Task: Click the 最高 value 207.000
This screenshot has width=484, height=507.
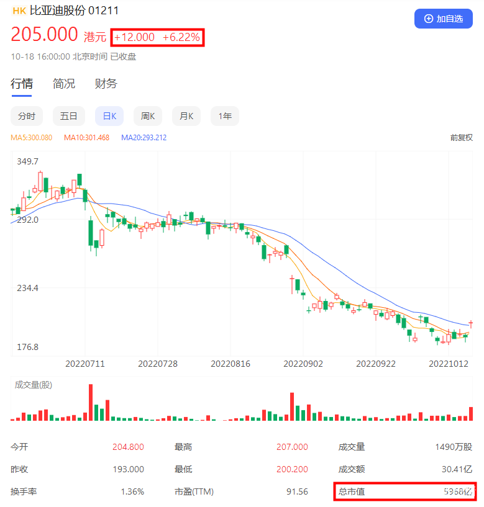Action: coord(292,447)
